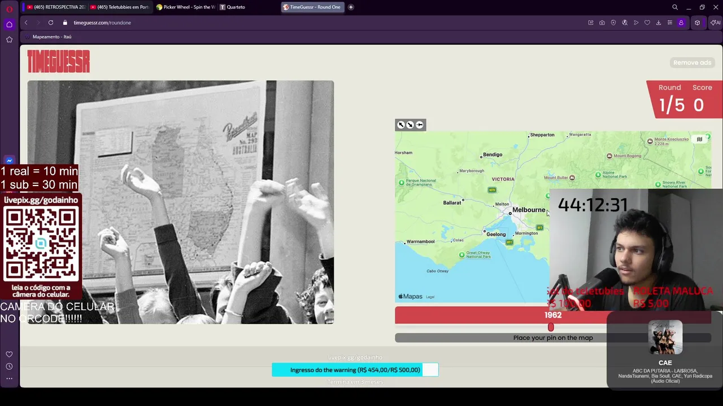Click the Place your pin on the map button

tap(553, 338)
